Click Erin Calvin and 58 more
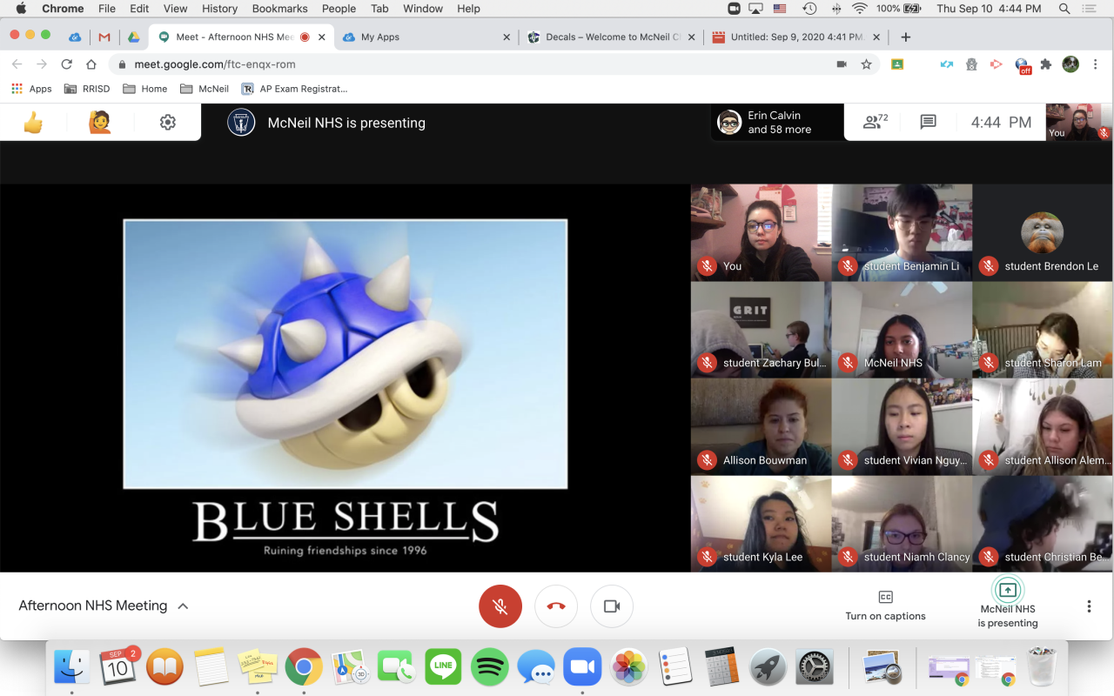This screenshot has height=696, width=1114. click(x=777, y=123)
